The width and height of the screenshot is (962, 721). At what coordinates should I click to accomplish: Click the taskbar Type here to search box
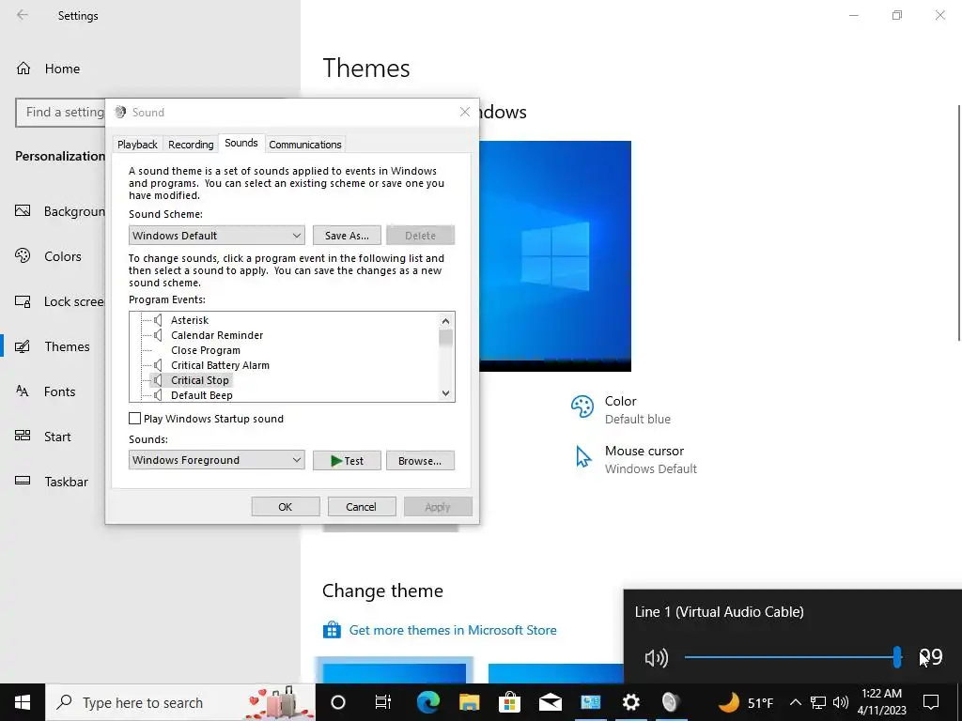coord(180,702)
